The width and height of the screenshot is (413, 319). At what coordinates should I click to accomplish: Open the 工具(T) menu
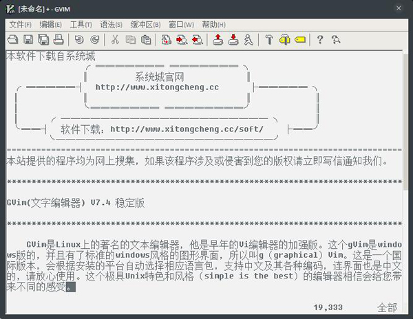tap(81, 25)
